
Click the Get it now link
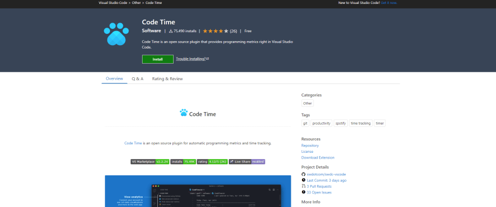pyautogui.click(x=389, y=3)
